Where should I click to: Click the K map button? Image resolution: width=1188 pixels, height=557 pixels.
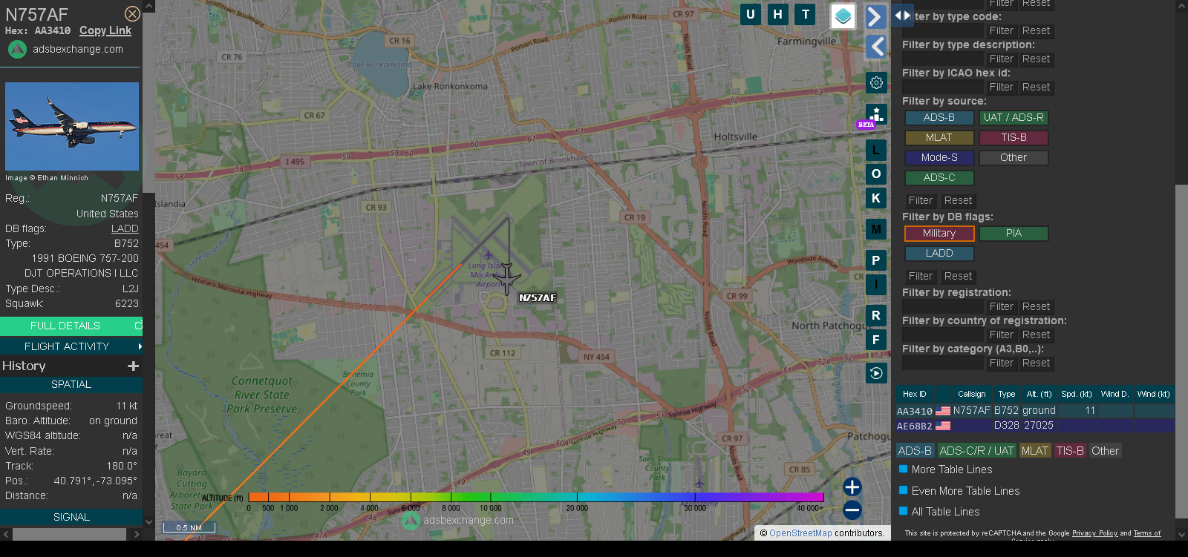pos(876,198)
